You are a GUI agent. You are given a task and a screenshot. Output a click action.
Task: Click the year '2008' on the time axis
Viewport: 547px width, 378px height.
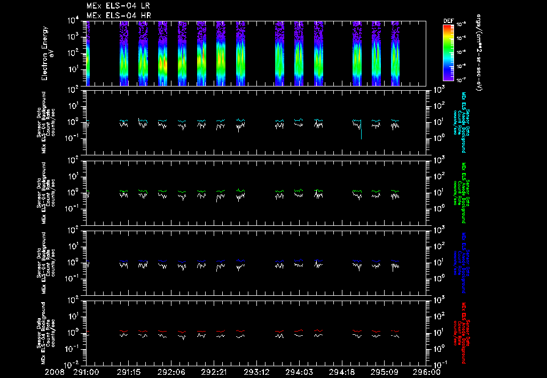[54, 372]
